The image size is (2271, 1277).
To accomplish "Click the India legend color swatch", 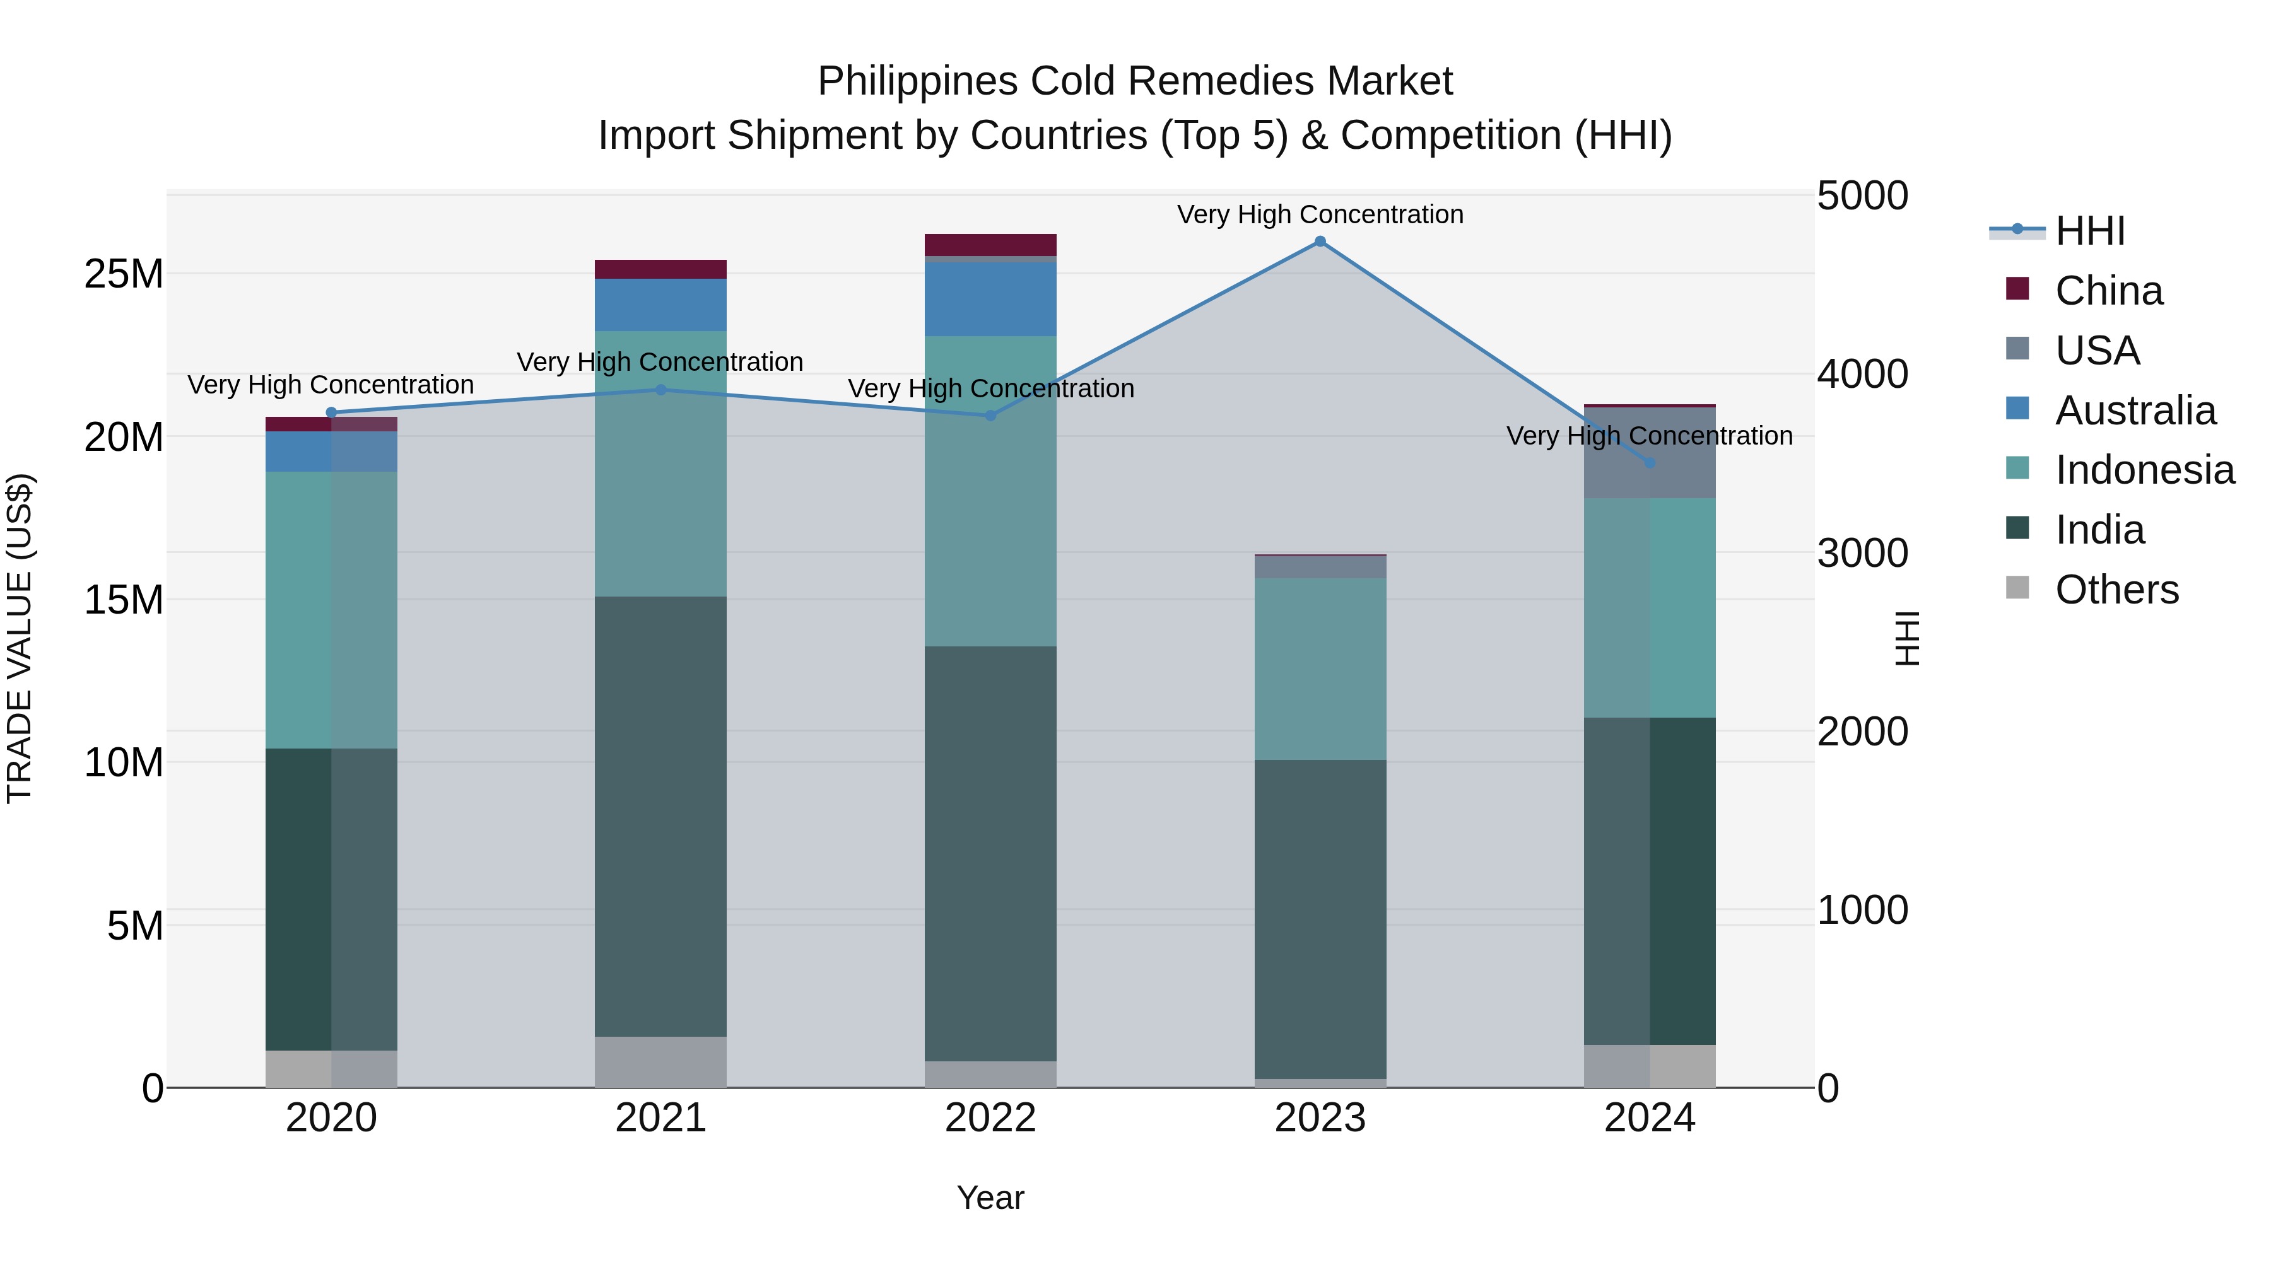I will click(2017, 528).
